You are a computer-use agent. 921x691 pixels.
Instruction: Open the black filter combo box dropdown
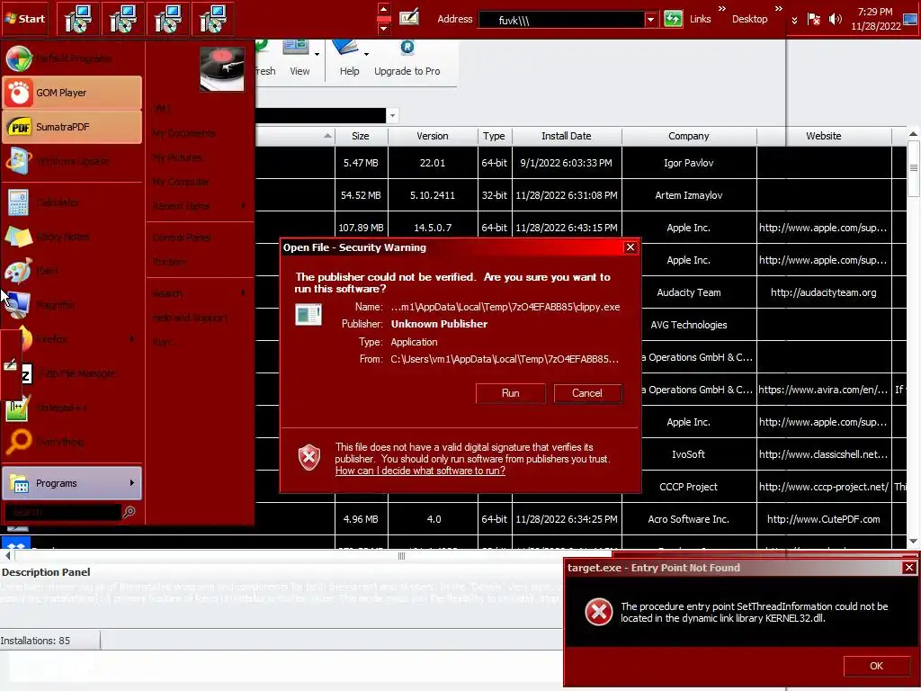[x=392, y=115]
